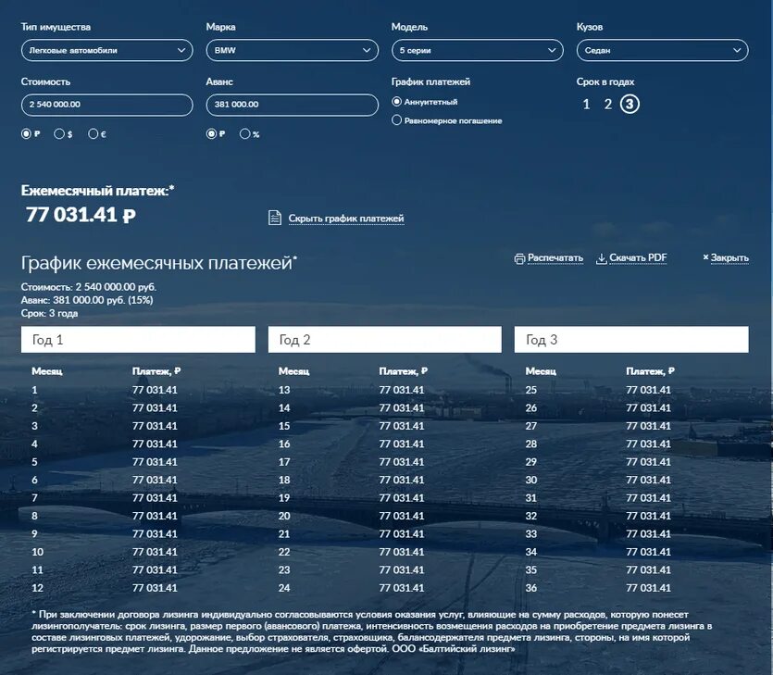
Task: Click the Срок: 3 года summary line
Action: [x=49, y=313]
